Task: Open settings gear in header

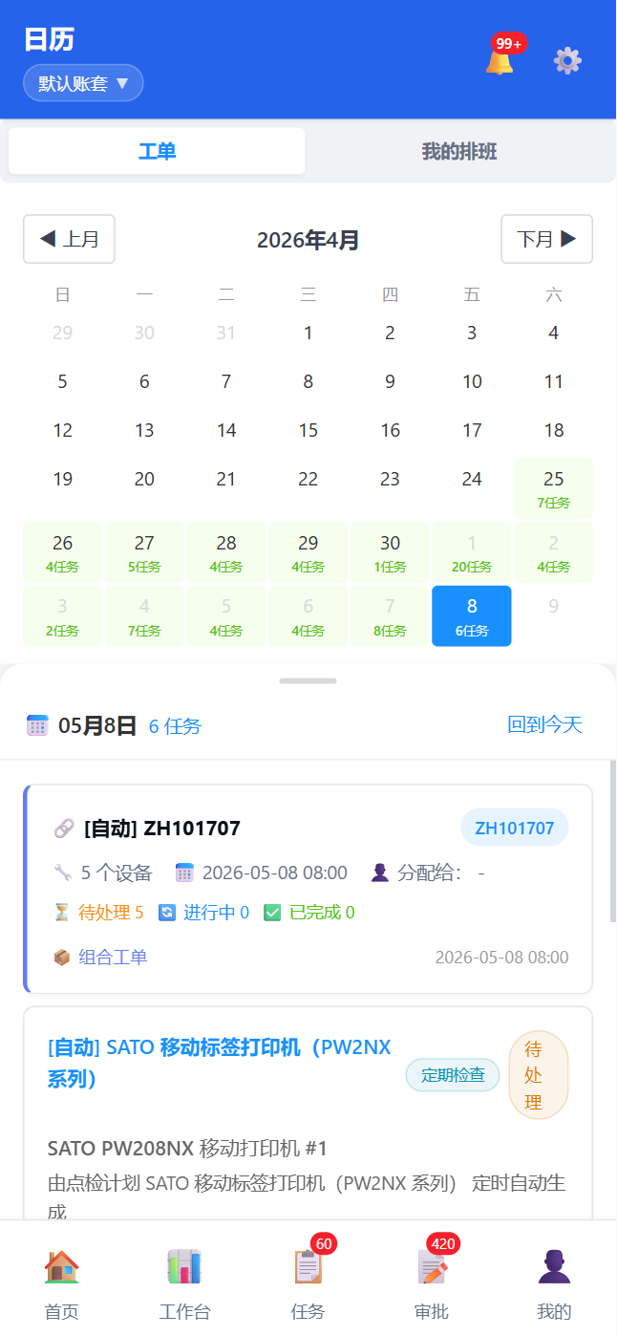Action: coord(568,61)
